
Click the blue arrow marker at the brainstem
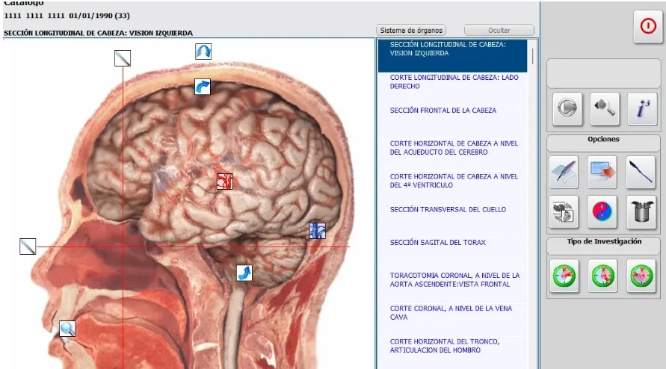pyautogui.click(x=244, y=273)
